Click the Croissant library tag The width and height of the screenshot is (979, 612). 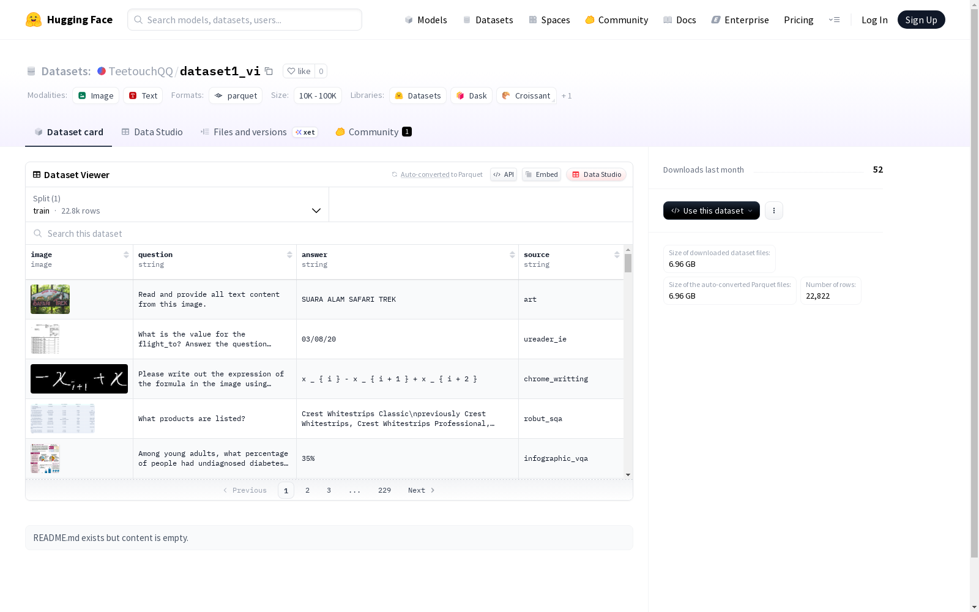click(527, 95)
